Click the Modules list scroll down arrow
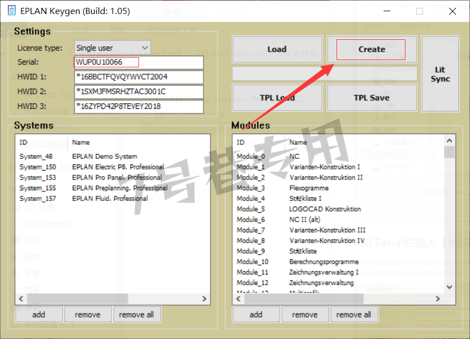This screenshot has width=470, height=339. tap(449, 287)
